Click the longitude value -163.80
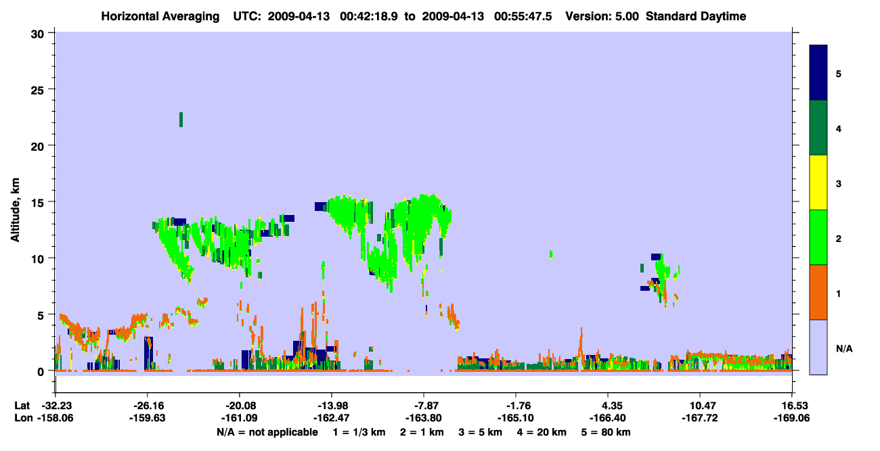Viewport: 880px width, 451px height. point(424,418)
